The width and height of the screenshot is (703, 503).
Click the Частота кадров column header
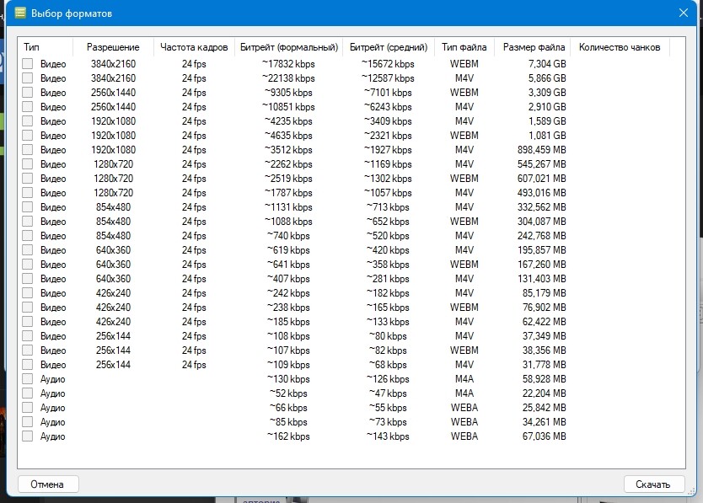(194, 47)
